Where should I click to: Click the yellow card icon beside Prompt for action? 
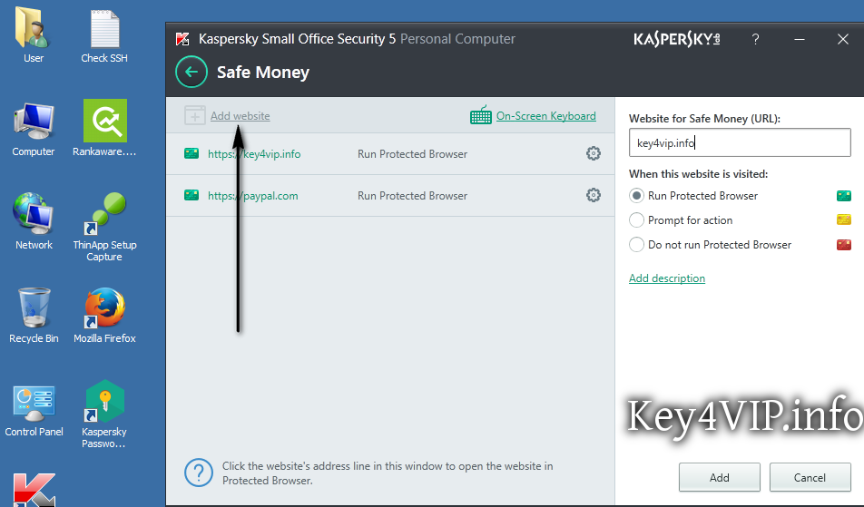pos(844,220)
